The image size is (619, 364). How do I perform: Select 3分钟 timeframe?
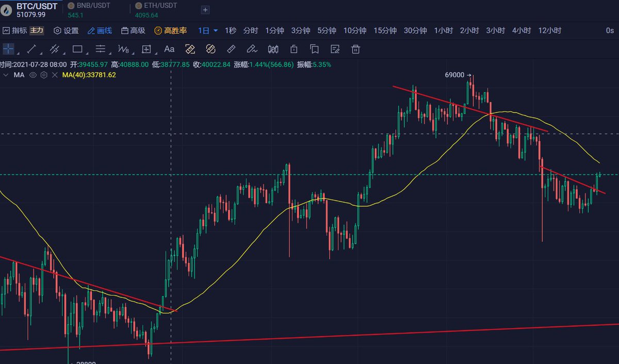pos(300,30)
